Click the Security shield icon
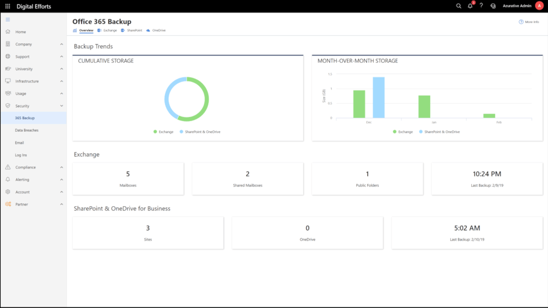This screenshot has height=308, width=548. pos(8,105)
